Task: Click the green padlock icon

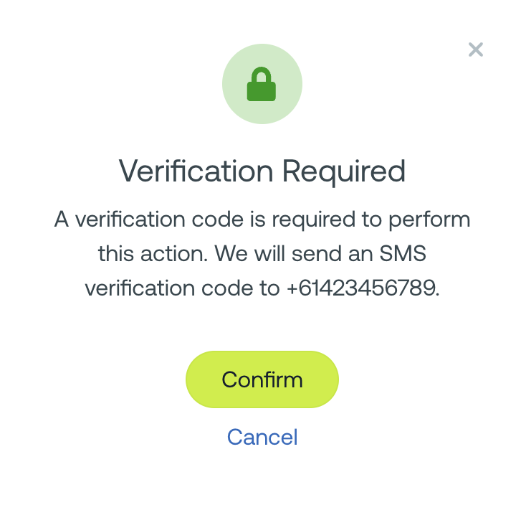Action: point(262,84)
